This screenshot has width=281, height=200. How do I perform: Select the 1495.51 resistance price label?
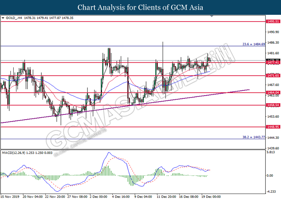tap(273, 22)
